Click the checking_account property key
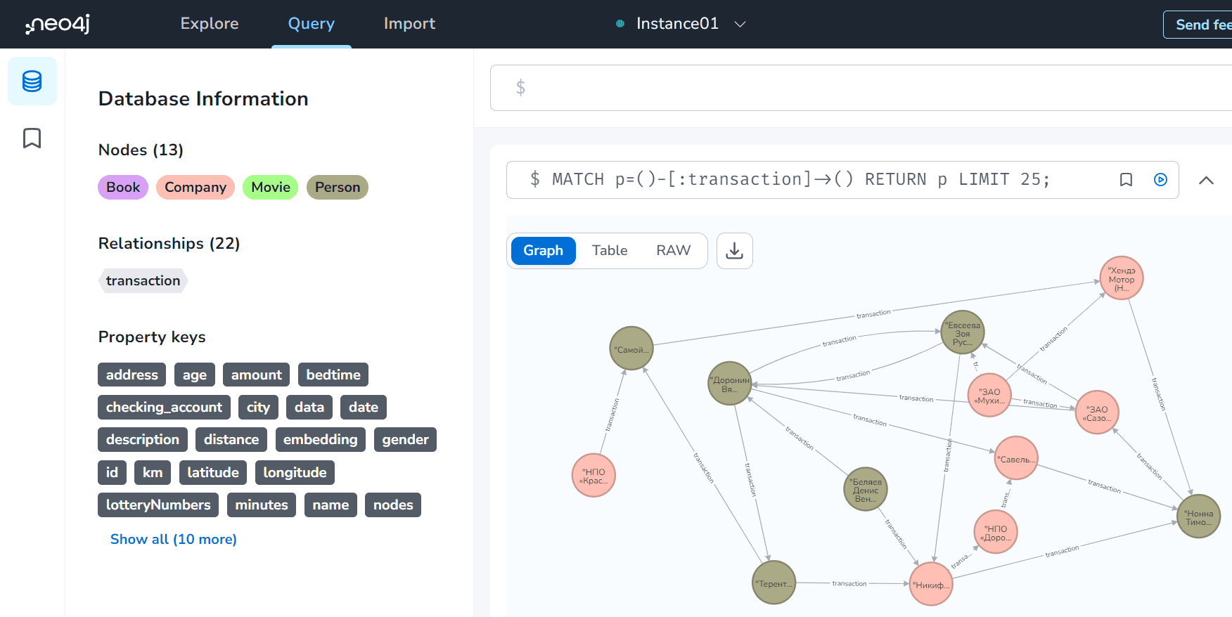1232x617 pixels. pyautogui.click(x=164, y=408)
